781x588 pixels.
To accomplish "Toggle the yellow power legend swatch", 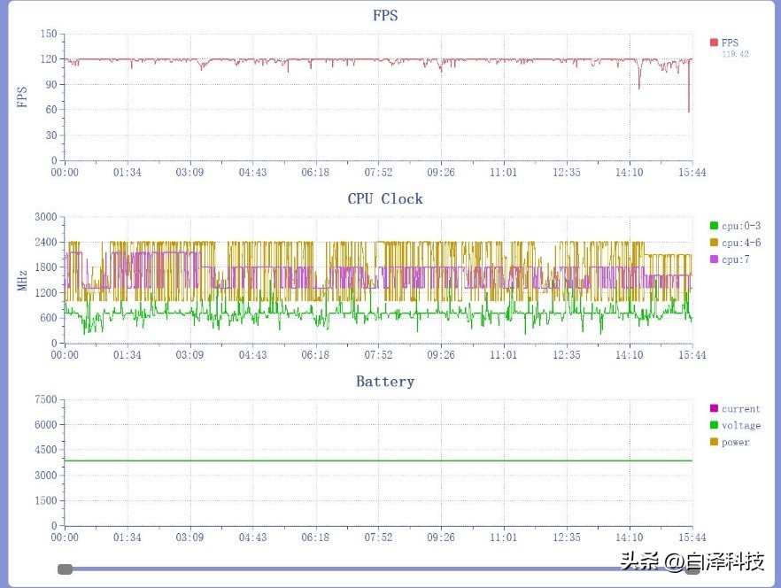I will pos(714,442).
